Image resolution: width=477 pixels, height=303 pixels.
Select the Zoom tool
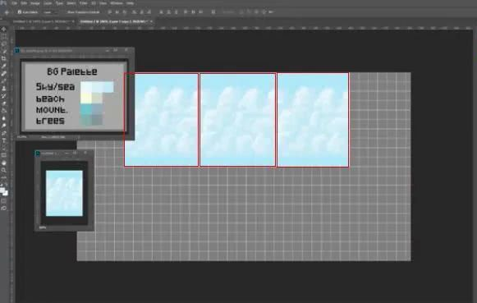(4, 170)
